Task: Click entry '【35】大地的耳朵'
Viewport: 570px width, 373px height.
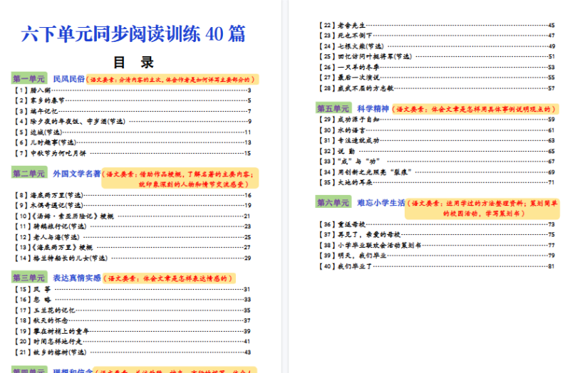Action: 437,182
